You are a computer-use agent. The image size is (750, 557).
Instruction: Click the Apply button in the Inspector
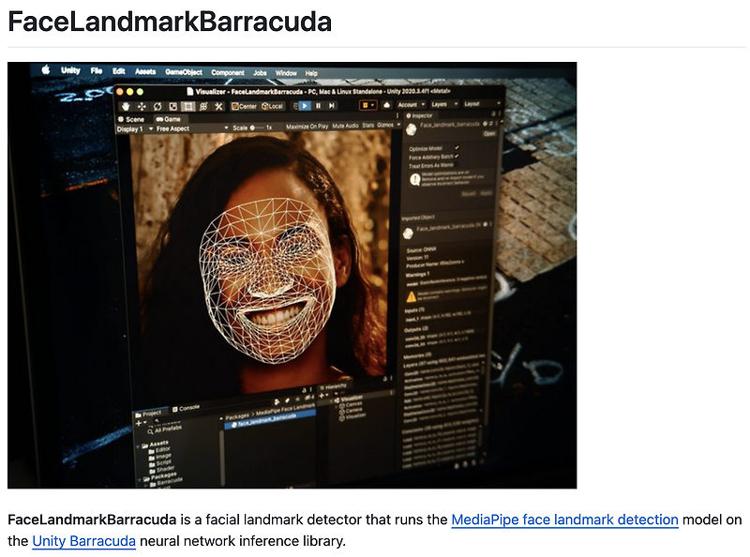[x=484, y=192]
